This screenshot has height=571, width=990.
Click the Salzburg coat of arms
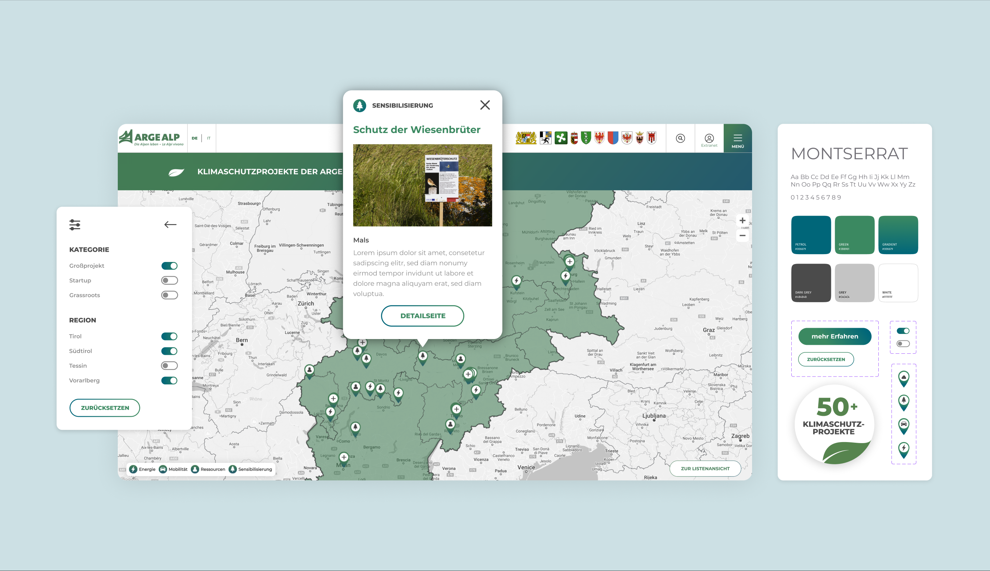coord(575,138)
